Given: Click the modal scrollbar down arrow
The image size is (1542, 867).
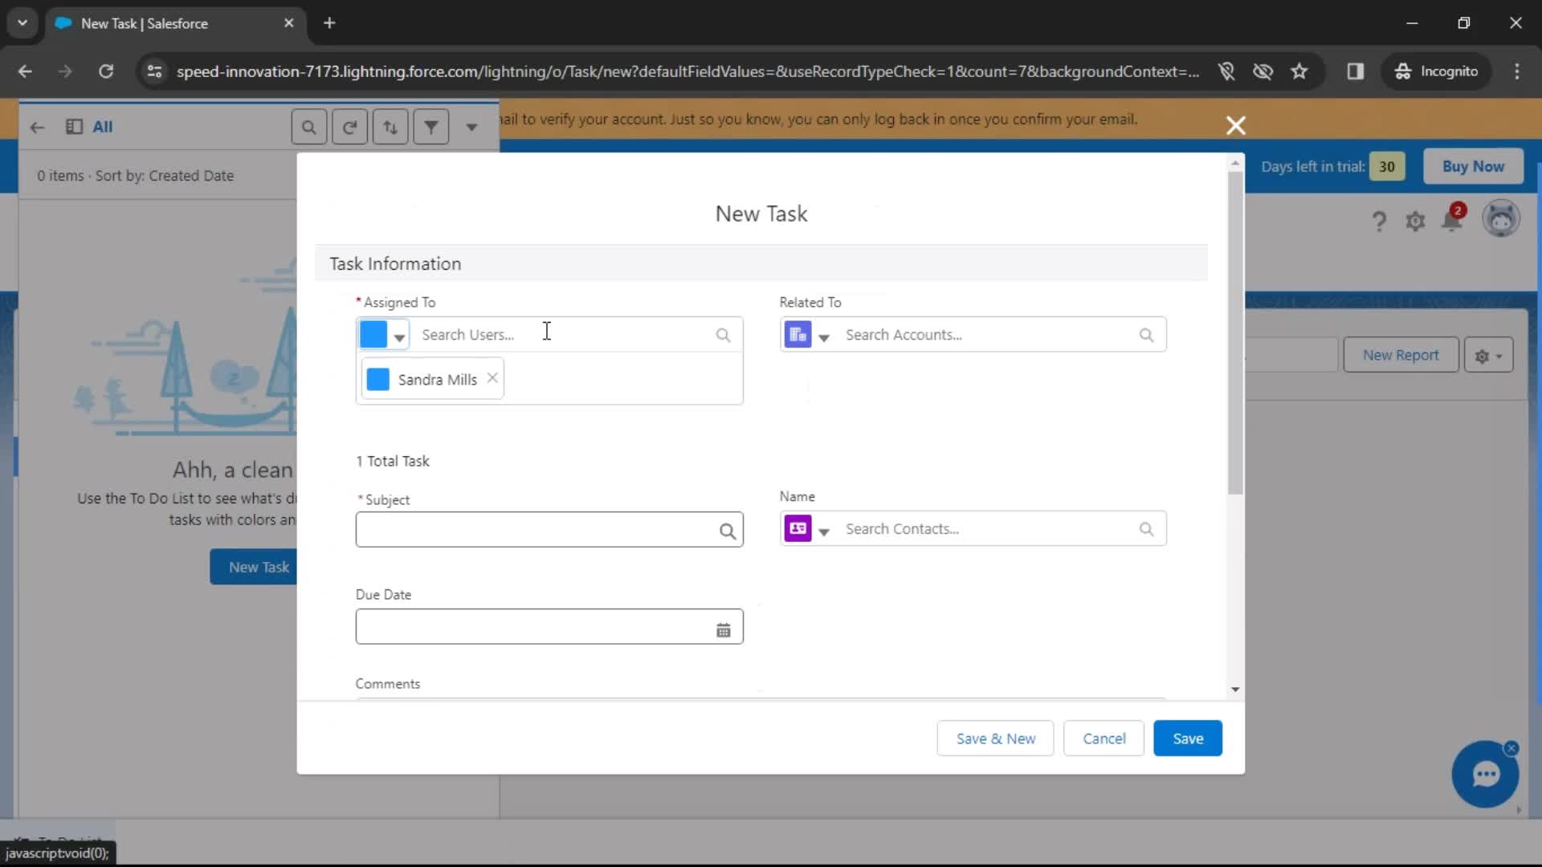Looking at the screenshot, I should [x=1235, y=690].
